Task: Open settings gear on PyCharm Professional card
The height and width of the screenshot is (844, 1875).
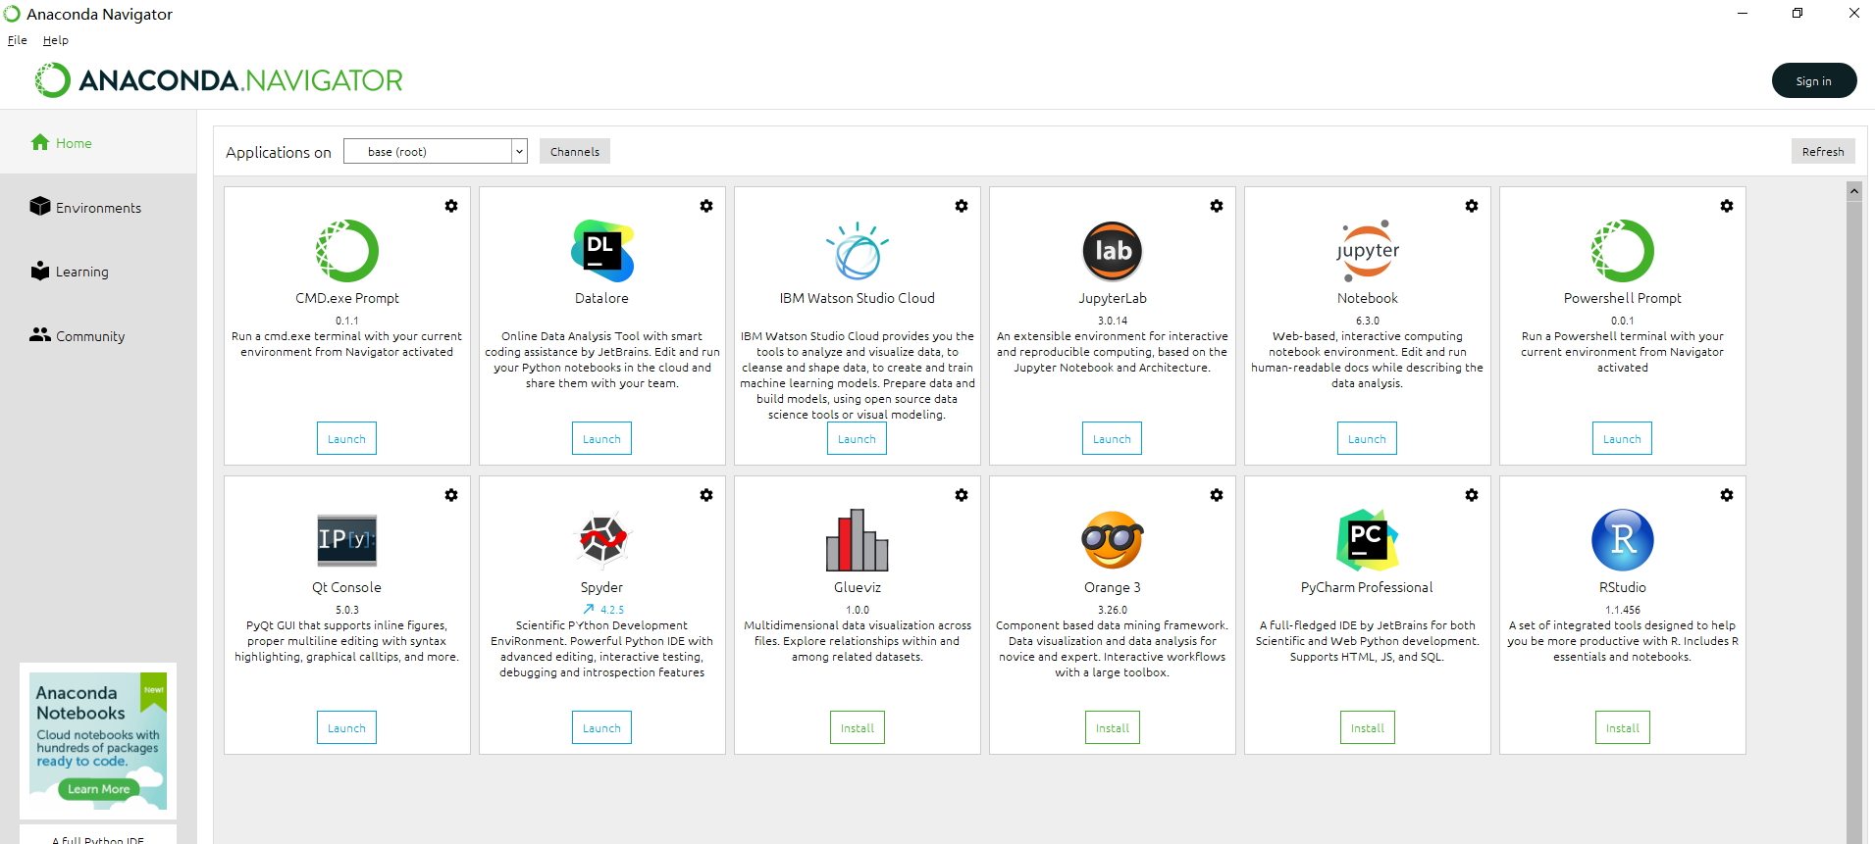Action: 1472,495
